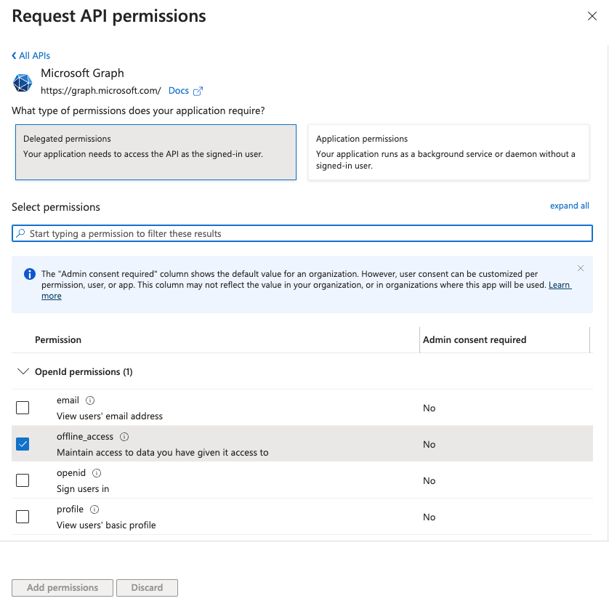Viewport: 609px width, 609px height.
Task: Select the Delegated permissions tile
Action: tap(154, 151)
